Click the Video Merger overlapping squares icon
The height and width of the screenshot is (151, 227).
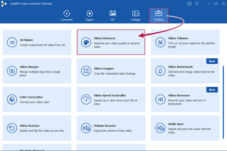tap(12, 71)
